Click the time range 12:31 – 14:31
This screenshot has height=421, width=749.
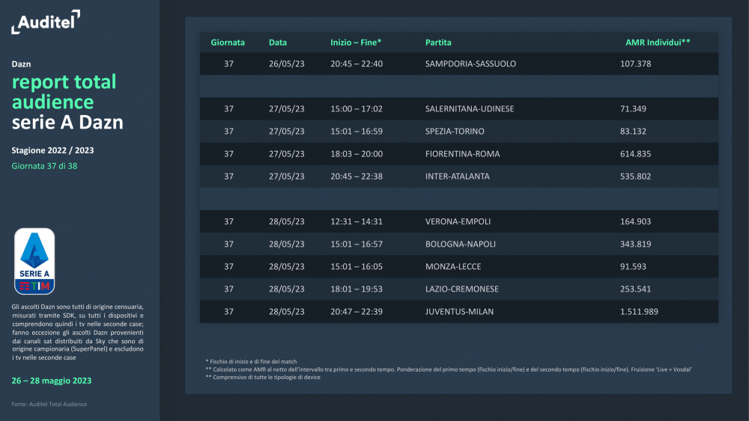[357, 221]
